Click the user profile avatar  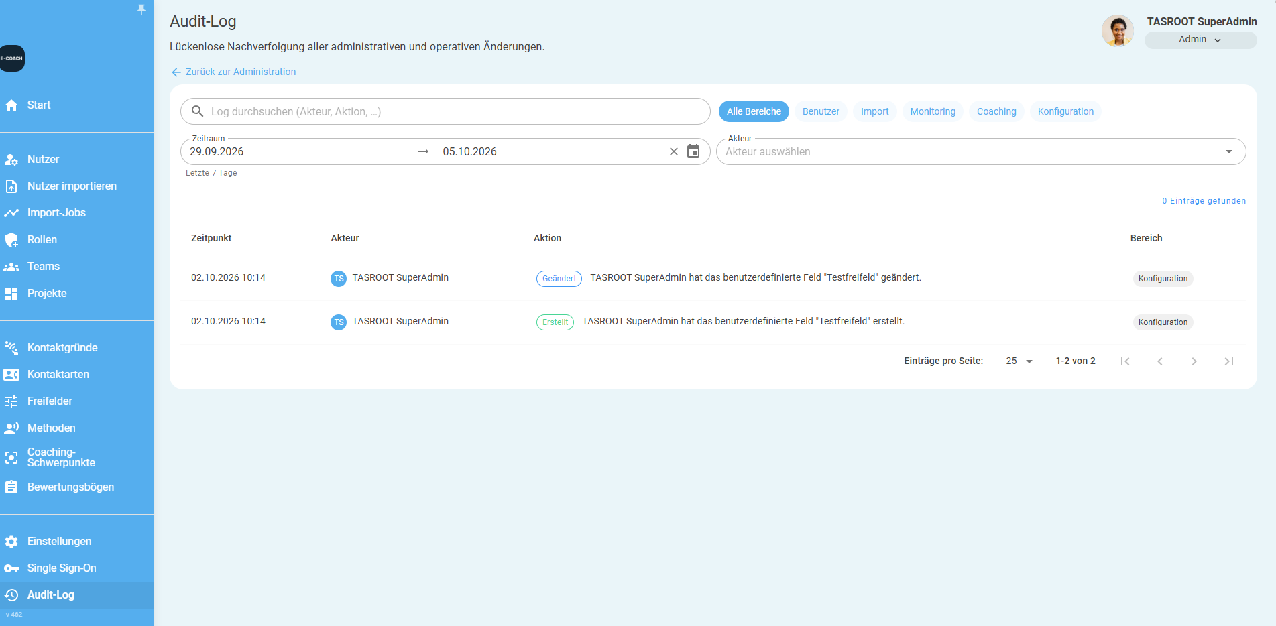(x=1118, y=31)
